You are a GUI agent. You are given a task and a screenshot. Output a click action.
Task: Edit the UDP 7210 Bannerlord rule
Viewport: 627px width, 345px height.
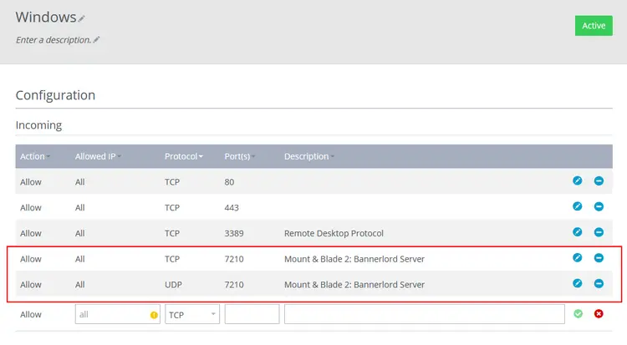pyautogui.click(x=577, y=283)
